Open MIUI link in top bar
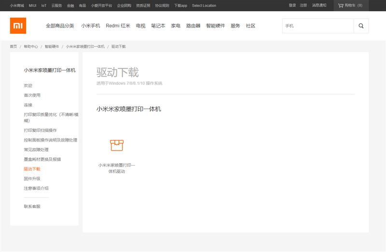 [32, 5]
